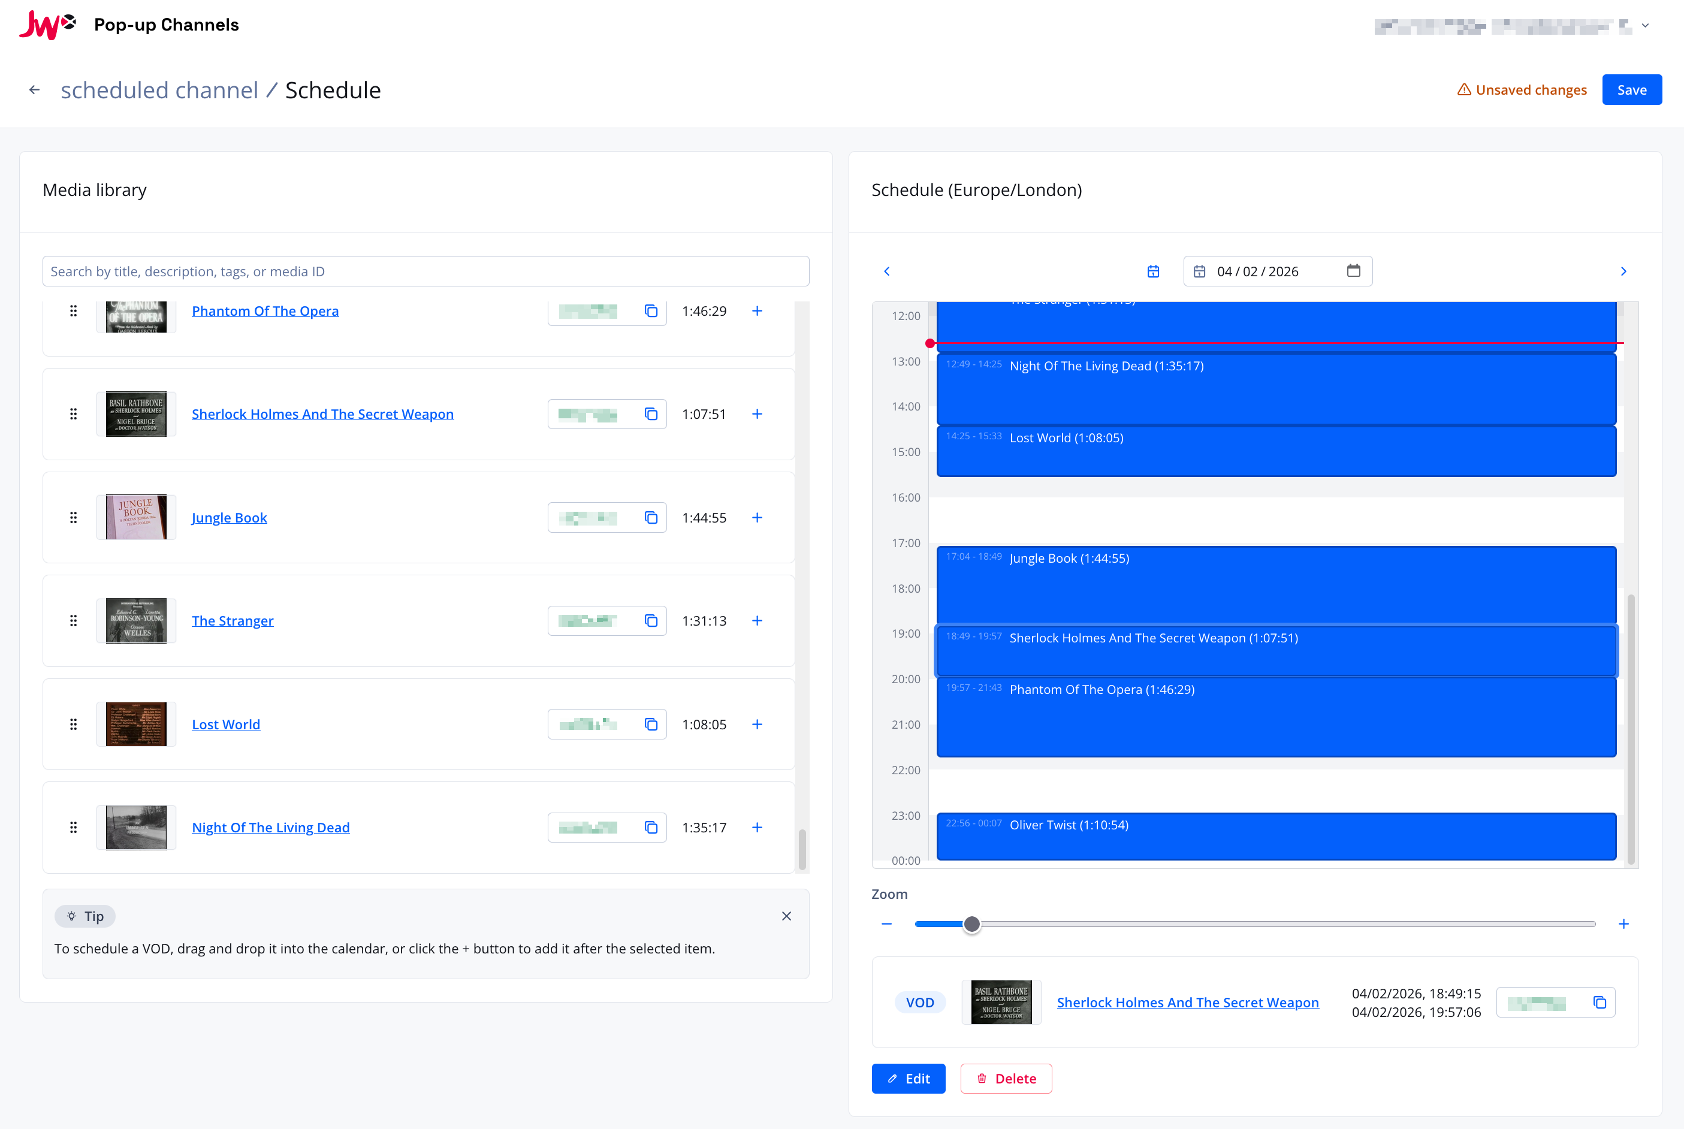Open The Stranger library link
This screenshot has width=1684, height=1129.
(x=233, y=621)
